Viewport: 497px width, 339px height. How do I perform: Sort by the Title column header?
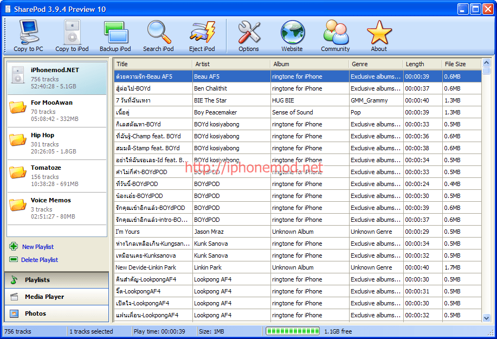(x=153, y=64)
